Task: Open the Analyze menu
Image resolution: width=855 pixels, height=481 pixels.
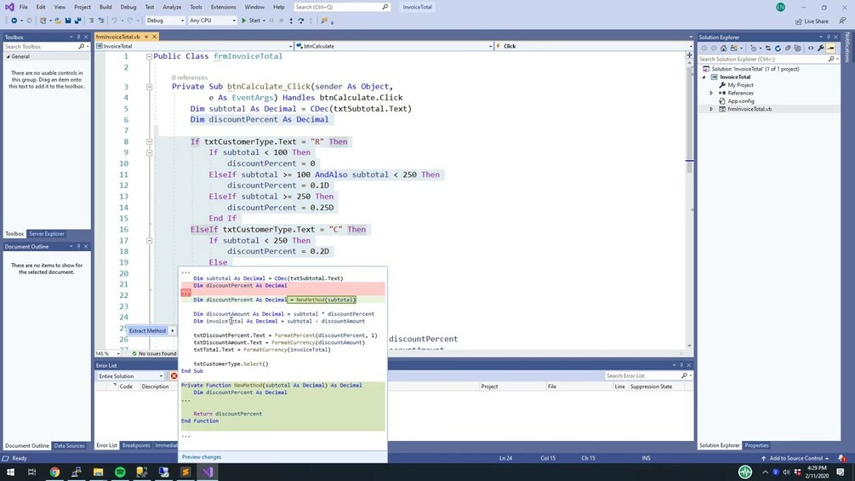Action: (x=172, y=7)
